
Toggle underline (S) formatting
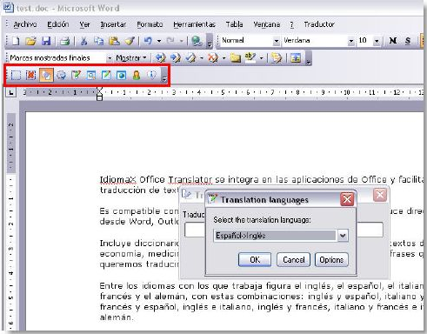point(408,41)
